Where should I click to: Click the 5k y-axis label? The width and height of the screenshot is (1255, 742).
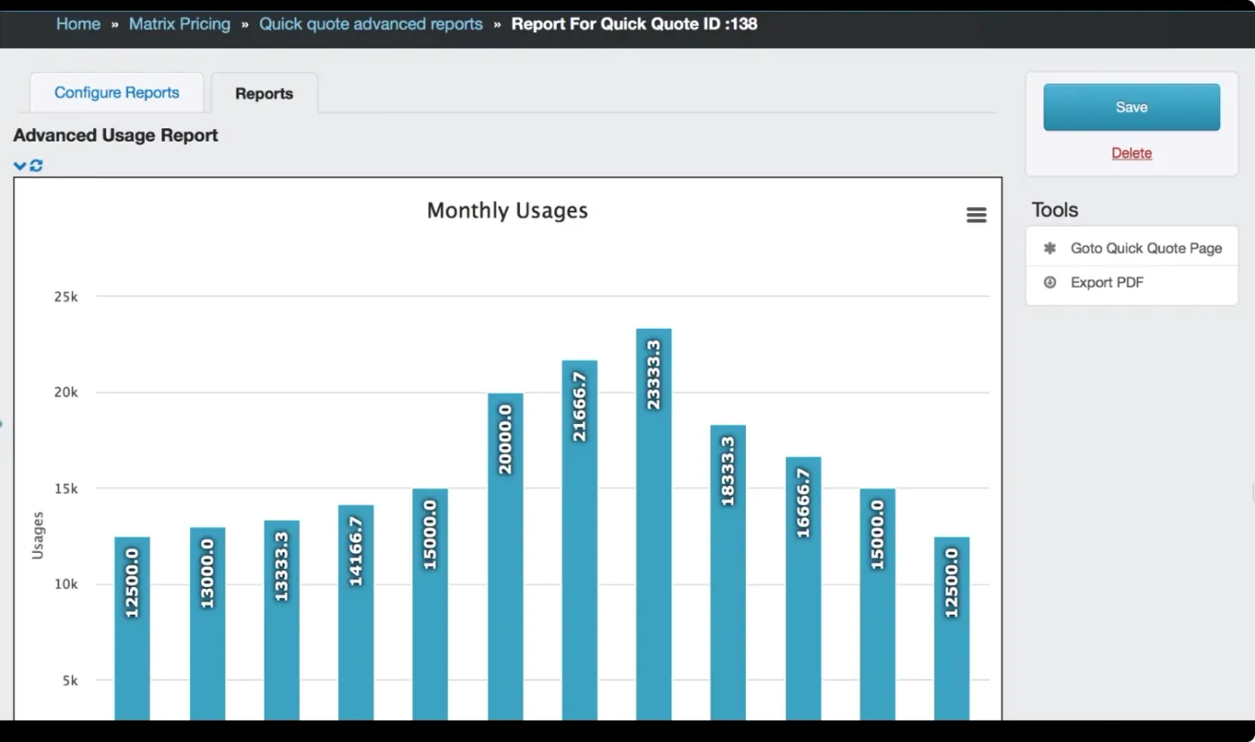point(70,680)
